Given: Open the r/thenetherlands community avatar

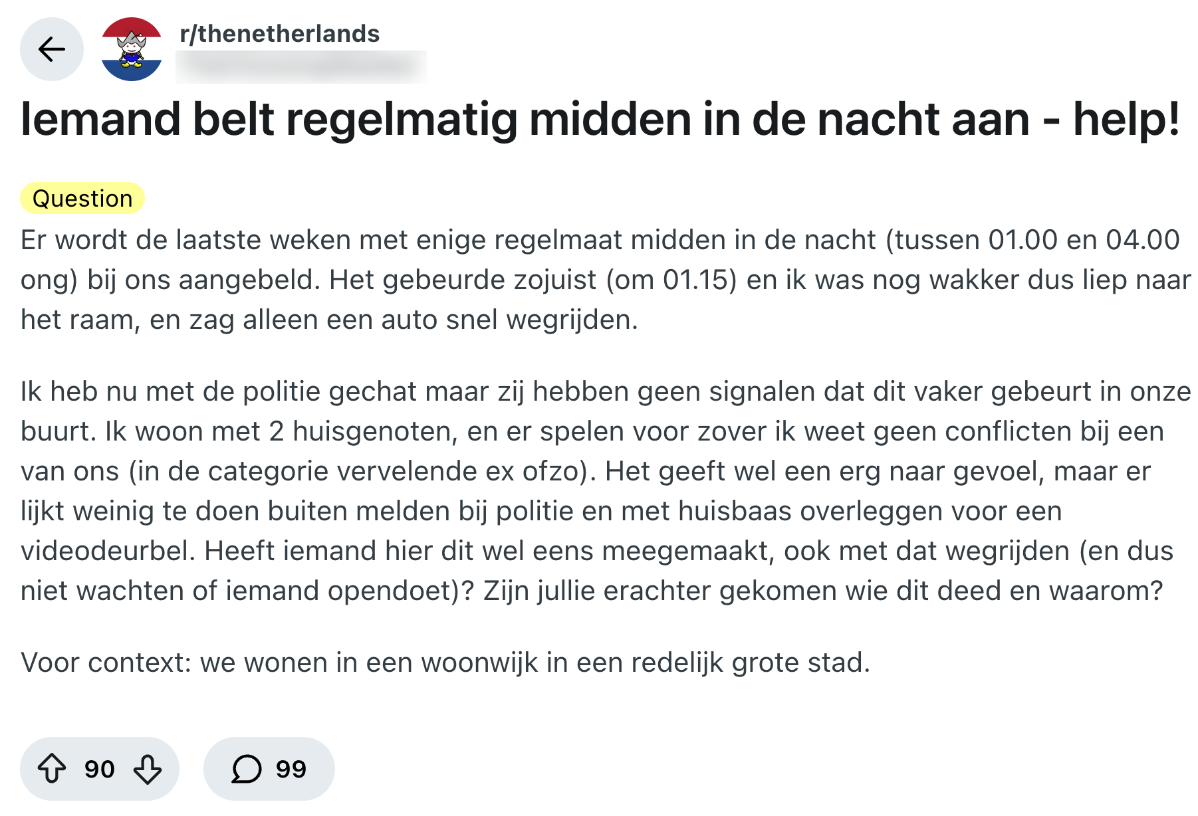Looking at the screenshot, I should pos(132,49).
